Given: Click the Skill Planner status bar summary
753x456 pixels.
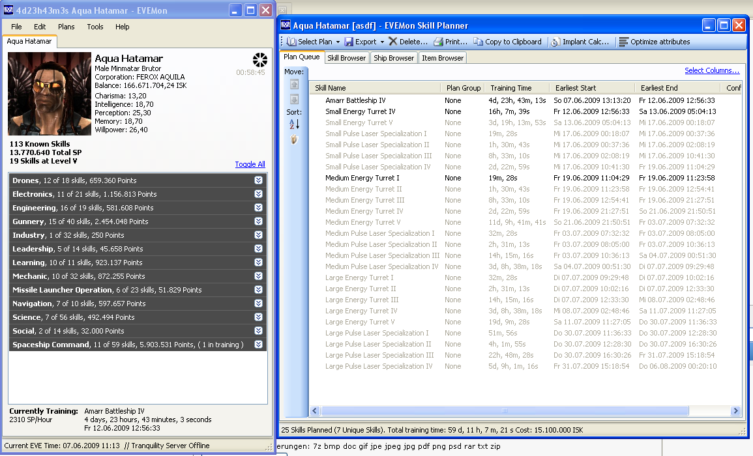Looking at the screenshot, I should 432,430.
